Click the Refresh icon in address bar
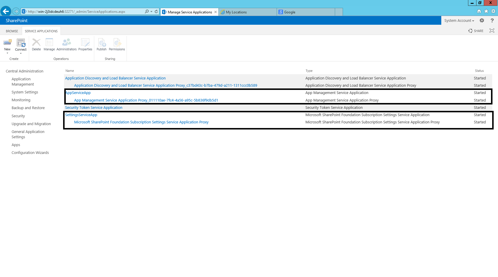 [x=156, y=11]
